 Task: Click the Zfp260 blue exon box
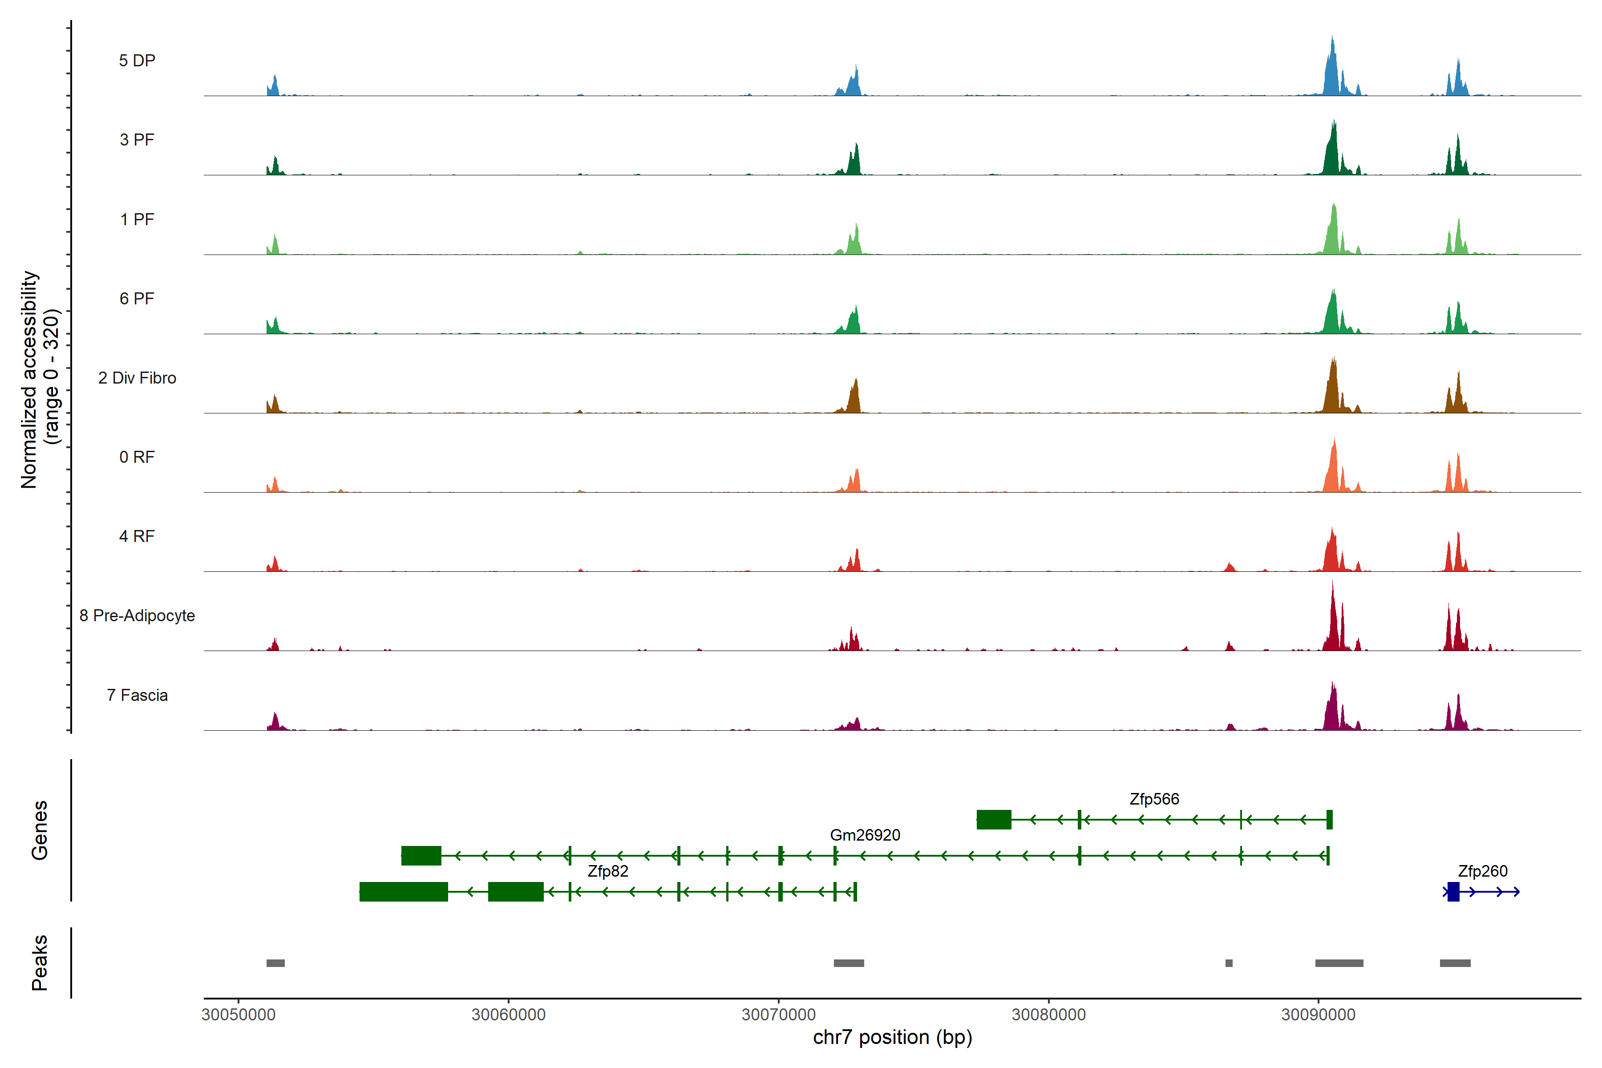click(x=1453, y=892)
